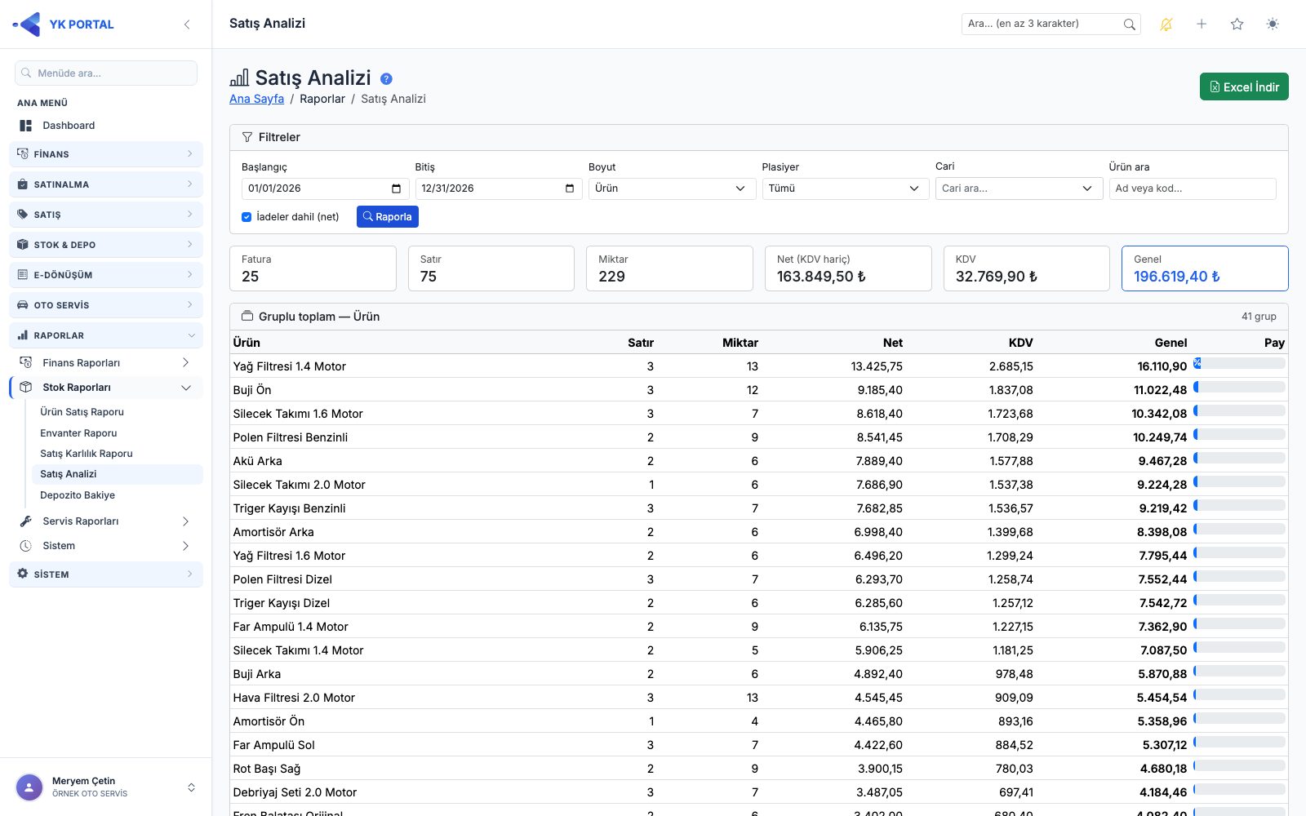Click Pay progress bar for Buji Ön row
This screenshot has height=816, width=1306.
pos(1239,387)
